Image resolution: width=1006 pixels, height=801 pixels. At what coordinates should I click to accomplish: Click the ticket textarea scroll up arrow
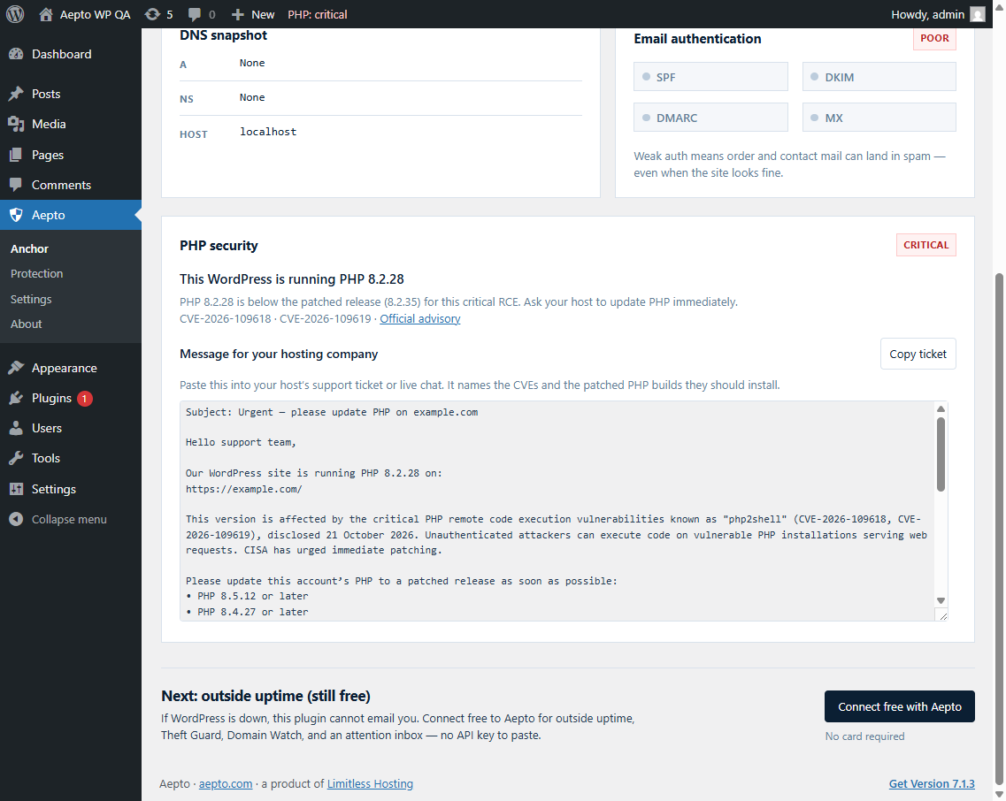tap(941, 408)
